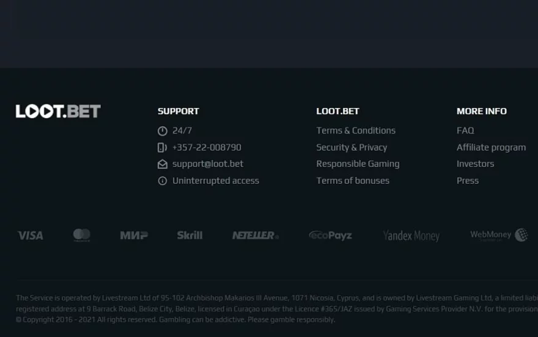
Task: Click the WebMoney logo
Action: (498, 235)
